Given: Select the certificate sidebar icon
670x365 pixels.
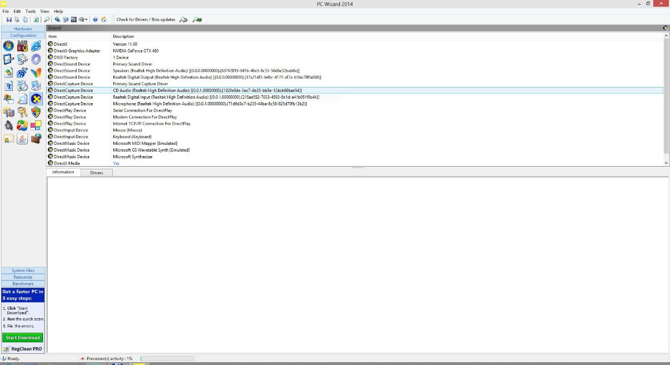Looking at the screenshot, I should coord(8,139).
